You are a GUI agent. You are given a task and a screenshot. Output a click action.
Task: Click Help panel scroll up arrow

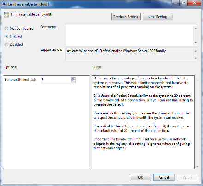(197, 78)
